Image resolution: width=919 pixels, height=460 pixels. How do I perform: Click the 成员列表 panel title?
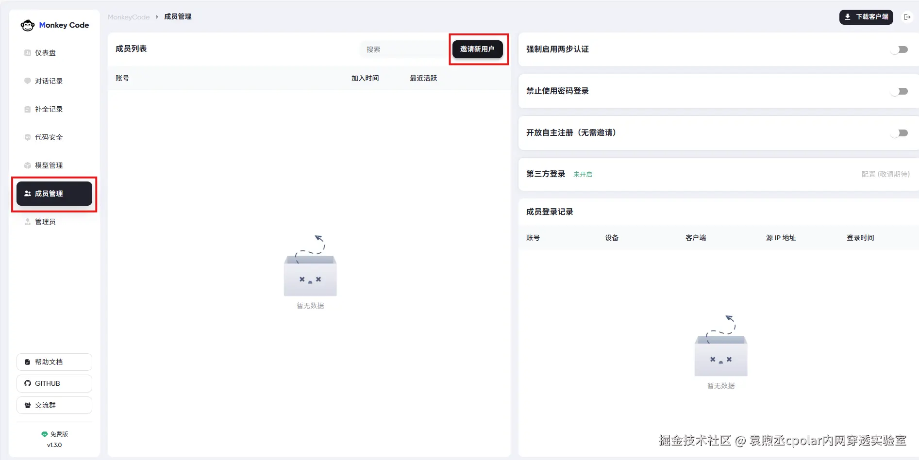point(131,49)
